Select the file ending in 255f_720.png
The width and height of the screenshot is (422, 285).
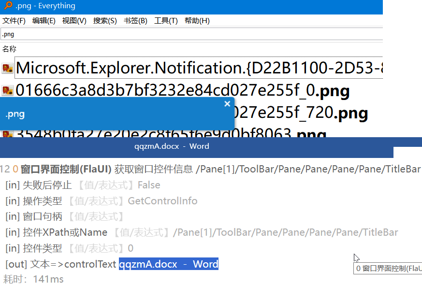click(301, 113)
